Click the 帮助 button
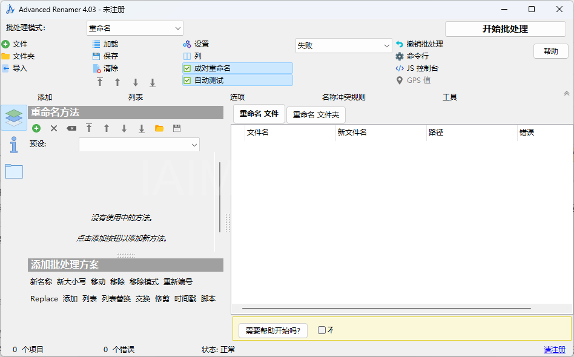The width and height of the screenshot is (574, 357). click(x=551, y=51)
